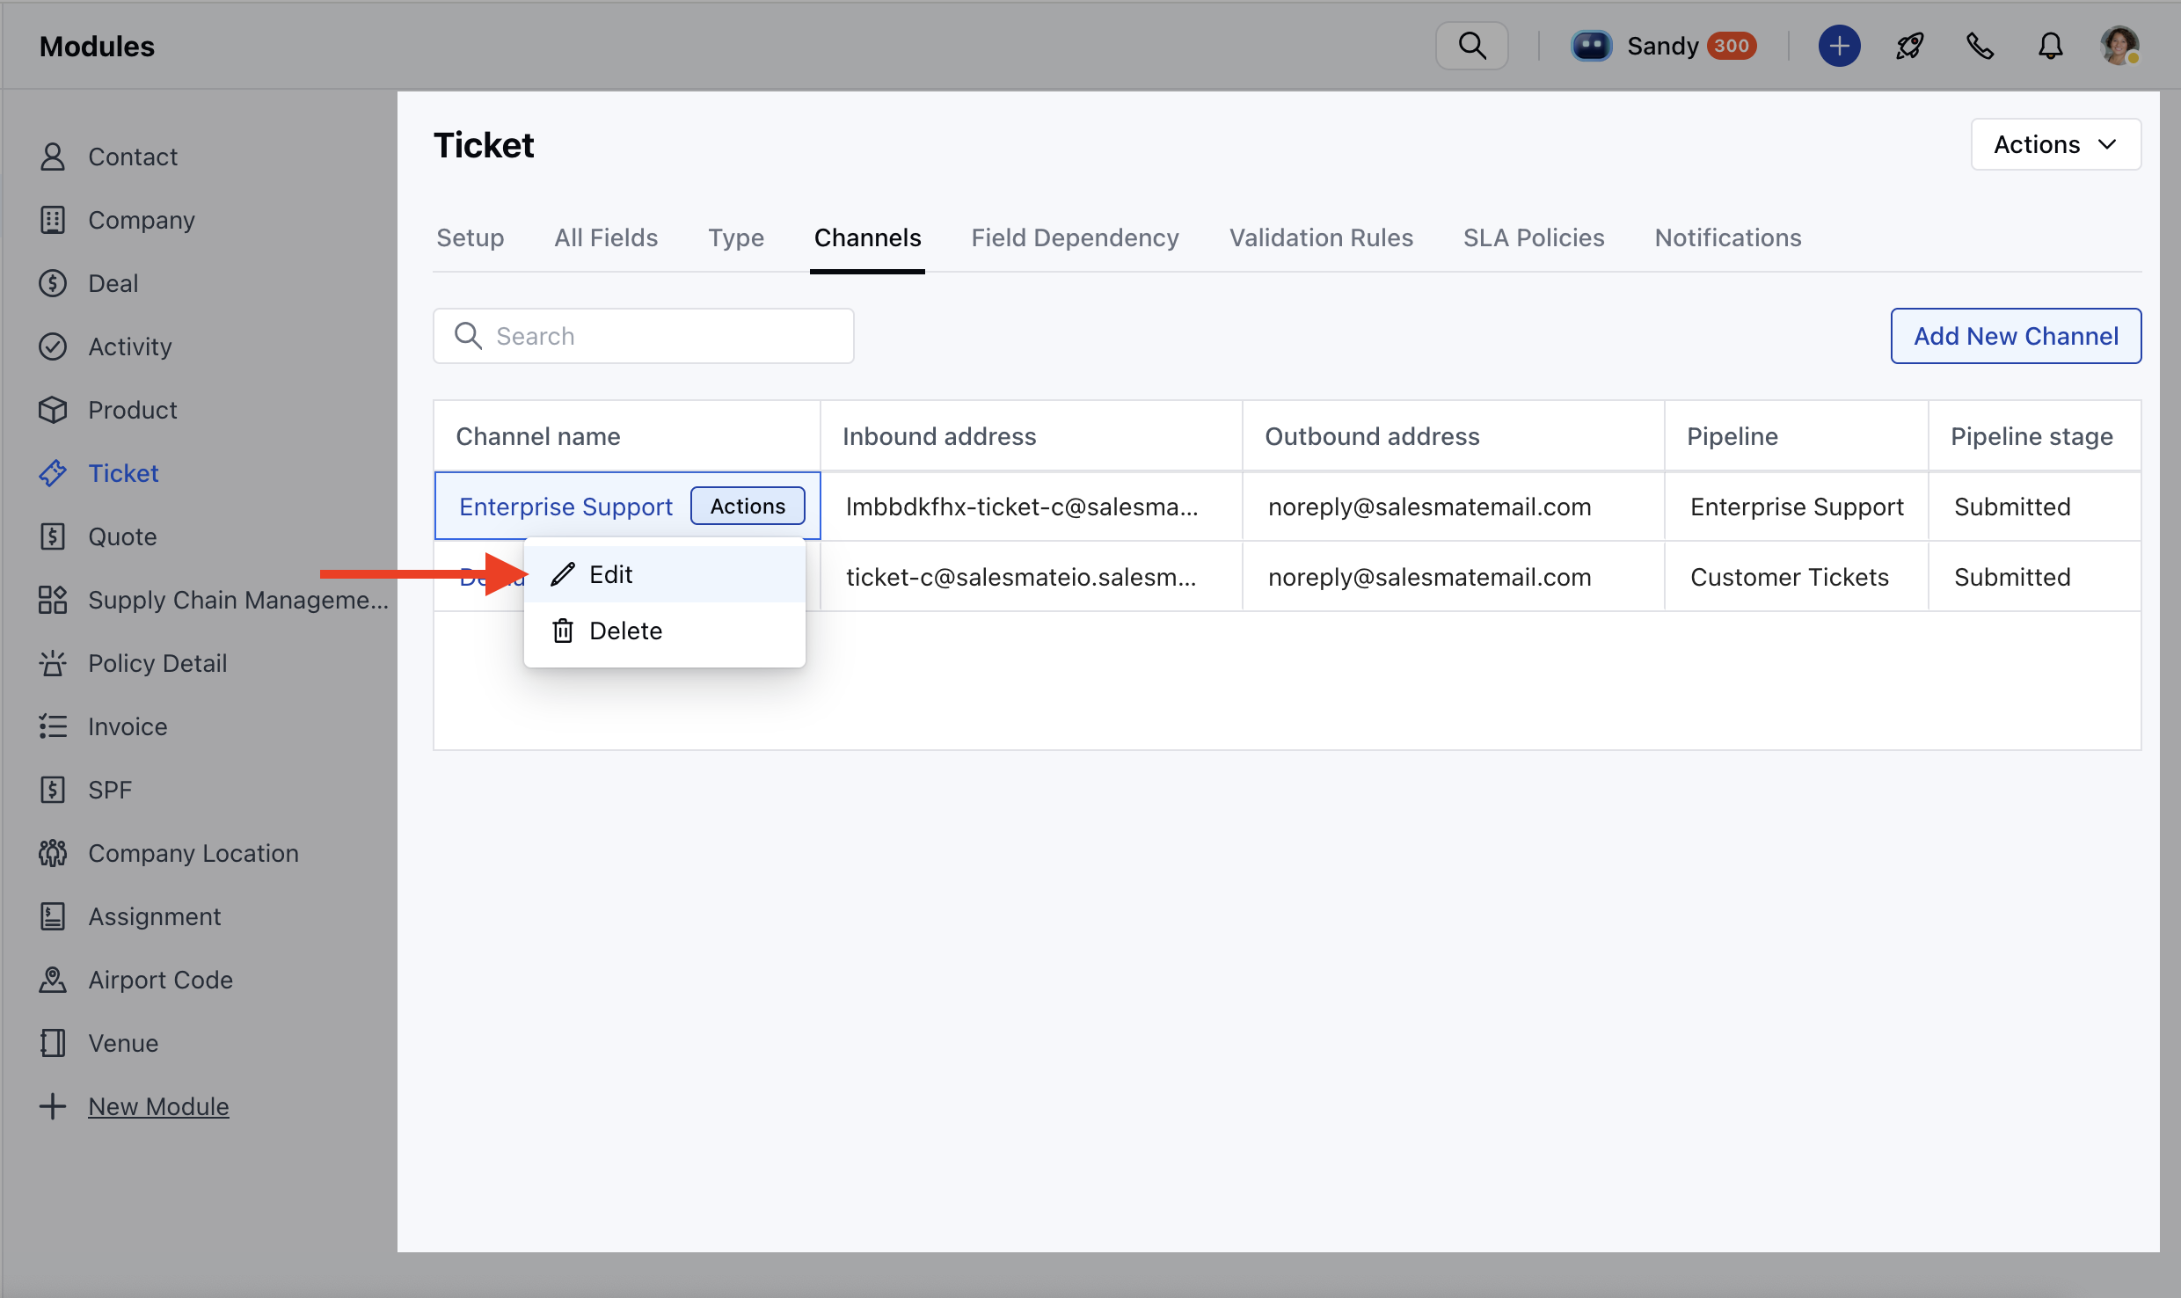Click the Quote icon in sidebar
This screenshot has height=1298, width=2181.
(x=53, y=536)
